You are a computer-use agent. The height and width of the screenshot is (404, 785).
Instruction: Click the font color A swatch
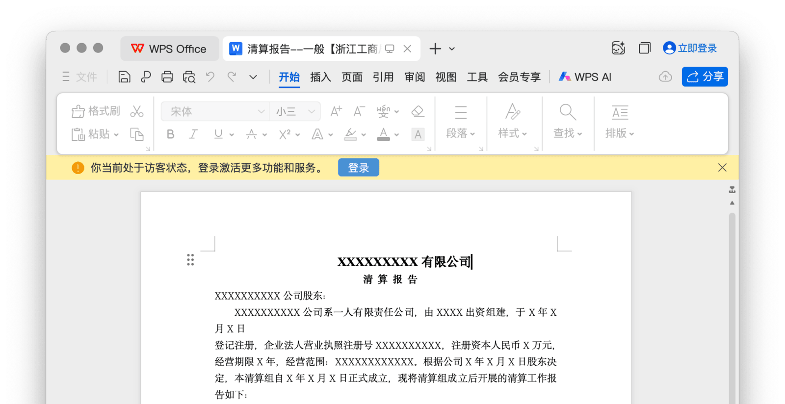point(384,134)
